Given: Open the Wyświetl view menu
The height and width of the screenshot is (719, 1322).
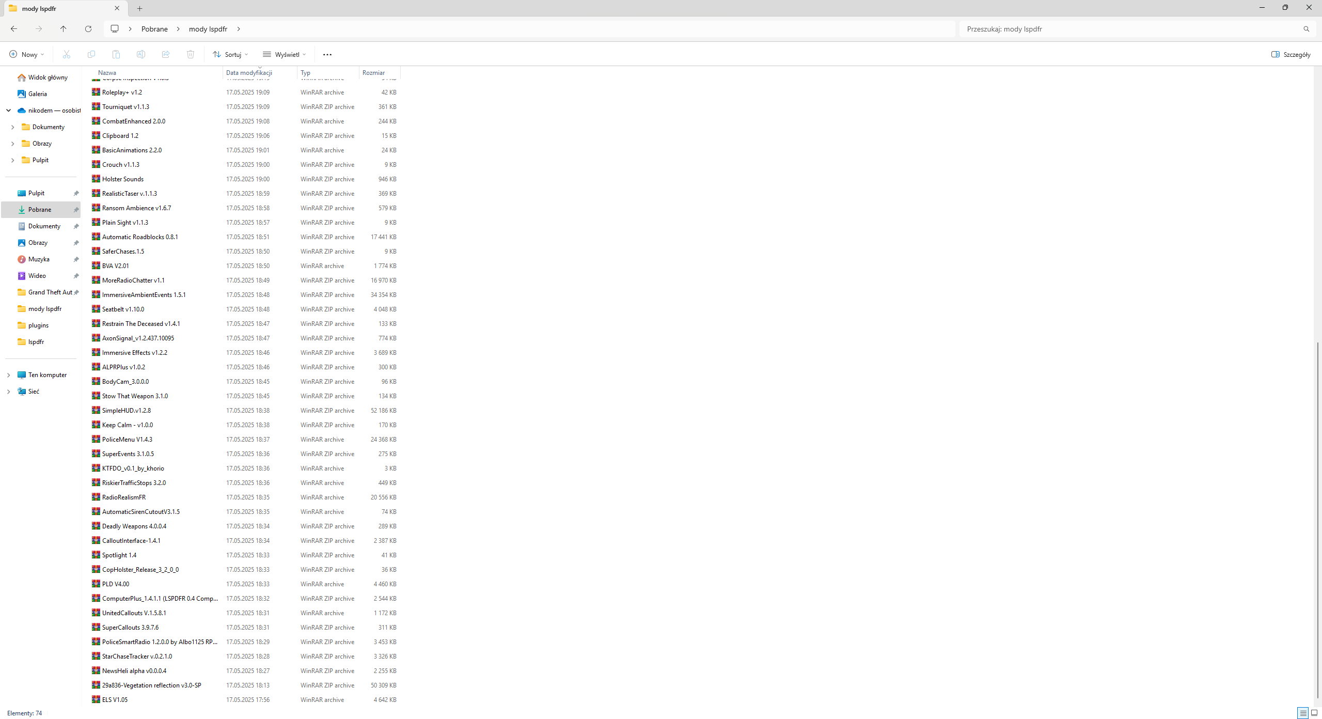Looking at the screenshot, I should pyautogui.click(x=285, y=54).
